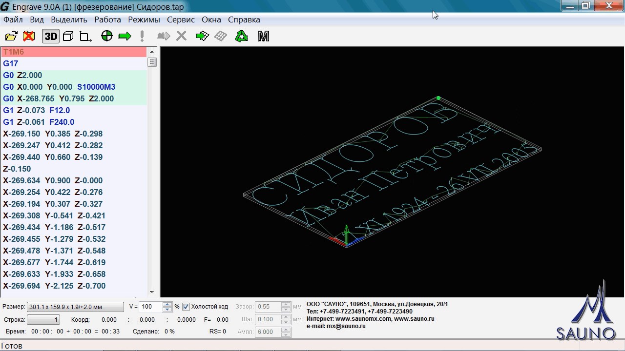This screenshot has width=625, height=351.
Task: Open the Сервис menu
Action: tap(181, 19)
